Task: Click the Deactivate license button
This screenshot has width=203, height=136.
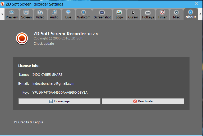Action: tap(143, 101)
